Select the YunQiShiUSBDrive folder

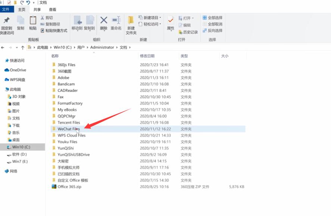[x=148, y=154]
